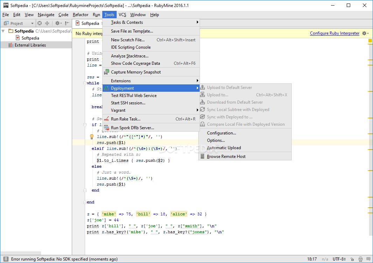373x263 pixels.
Task: Click the Compare Local File icon
Action: click(x=202, y=124)
